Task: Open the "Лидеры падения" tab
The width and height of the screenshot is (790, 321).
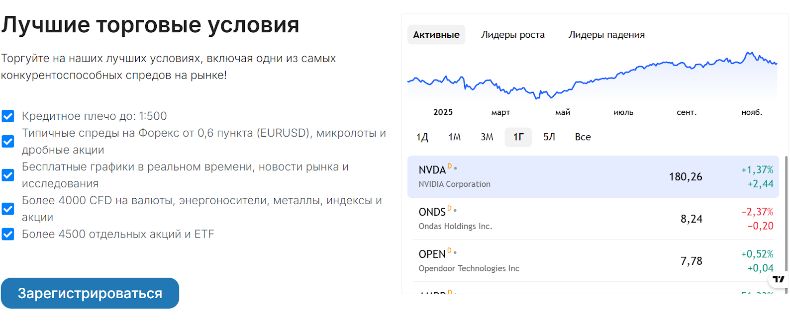Action: tap(606, 35)
